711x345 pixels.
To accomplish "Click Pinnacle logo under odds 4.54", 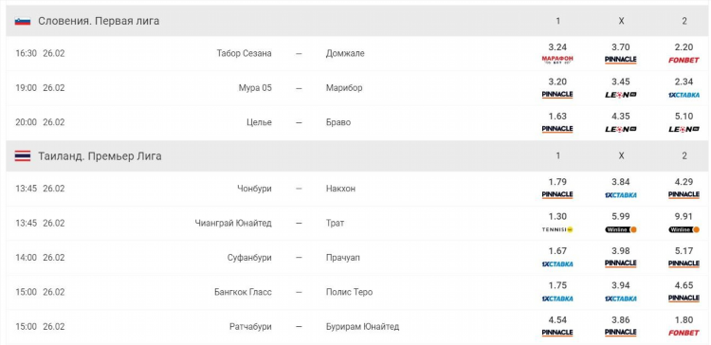I will 557,333.
